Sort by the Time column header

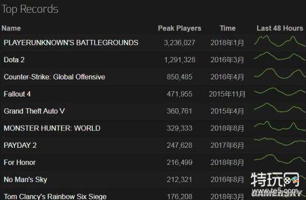(x=228, y=28)
